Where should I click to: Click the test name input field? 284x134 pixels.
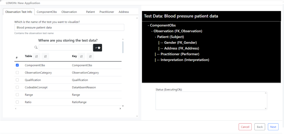click(x=69, y=27)
